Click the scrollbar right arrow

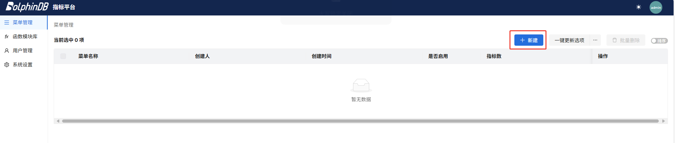pyautogui.click(x=663, y=121)
